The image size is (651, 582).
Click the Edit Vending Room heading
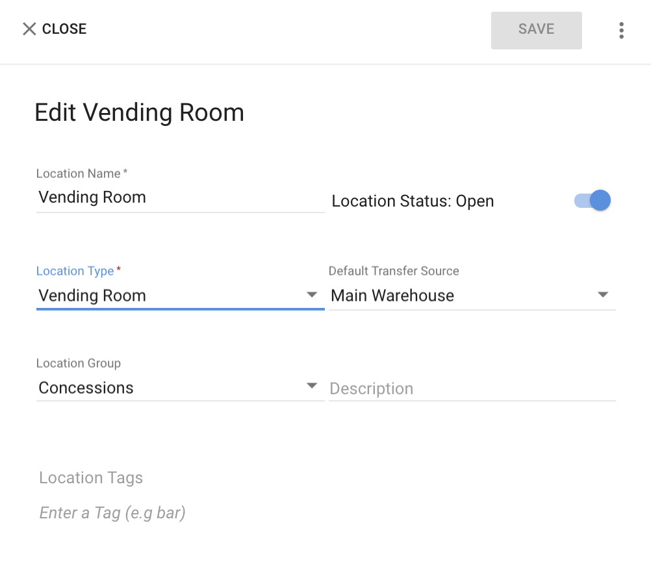[x=140, y=112]
